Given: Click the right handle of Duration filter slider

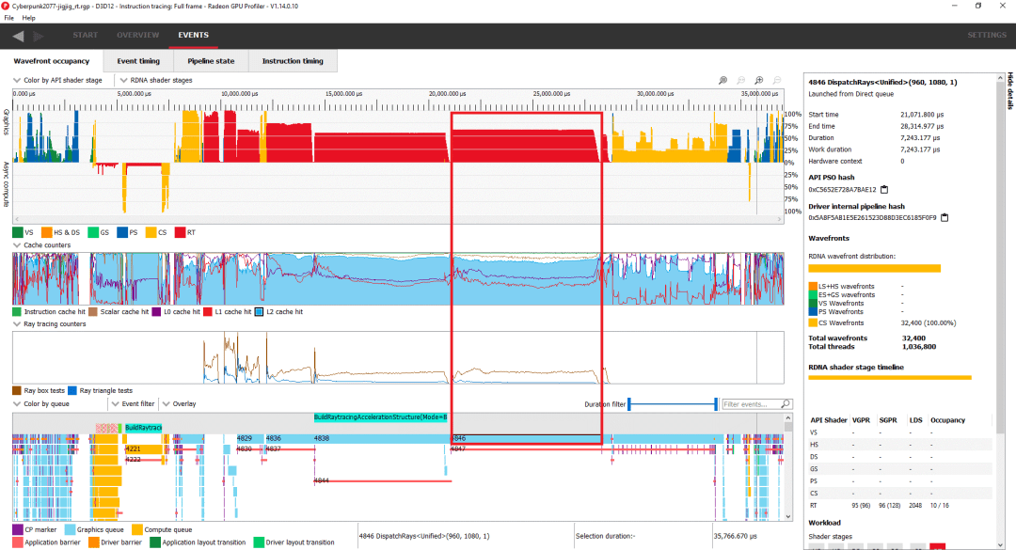Looking at the screenshot, I should tap(716, 404).
